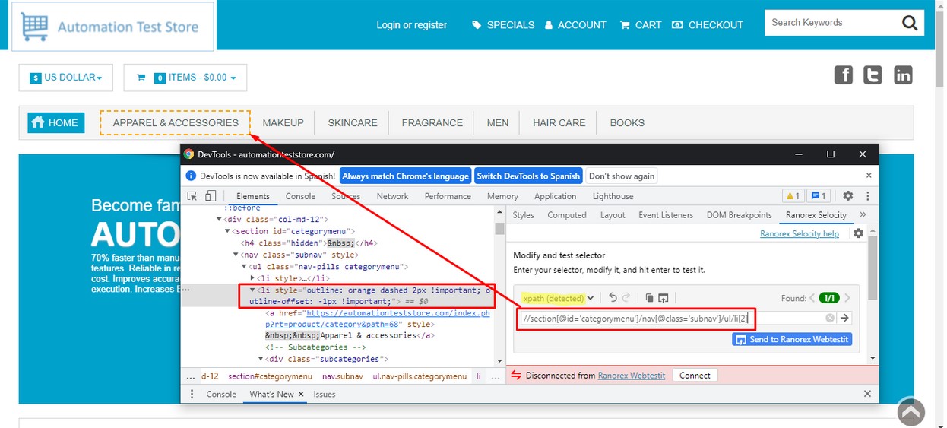Select the Ranorex Selocity sidebar tab
The image size is (947, 428).
coord(816,215)
